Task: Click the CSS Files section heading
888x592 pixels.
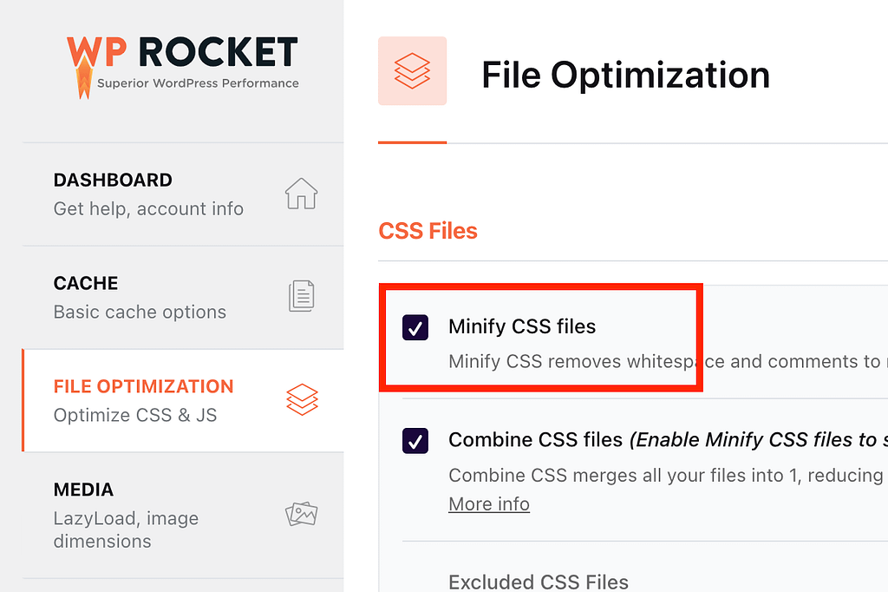Action: coord(428,230)
